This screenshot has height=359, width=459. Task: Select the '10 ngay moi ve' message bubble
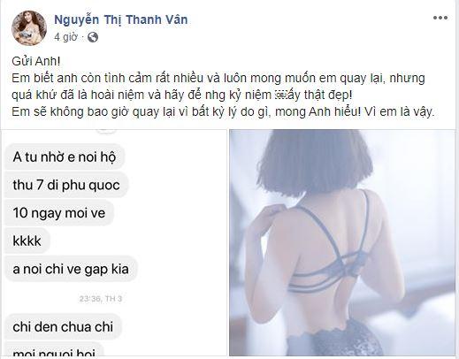tap(59, 213)
